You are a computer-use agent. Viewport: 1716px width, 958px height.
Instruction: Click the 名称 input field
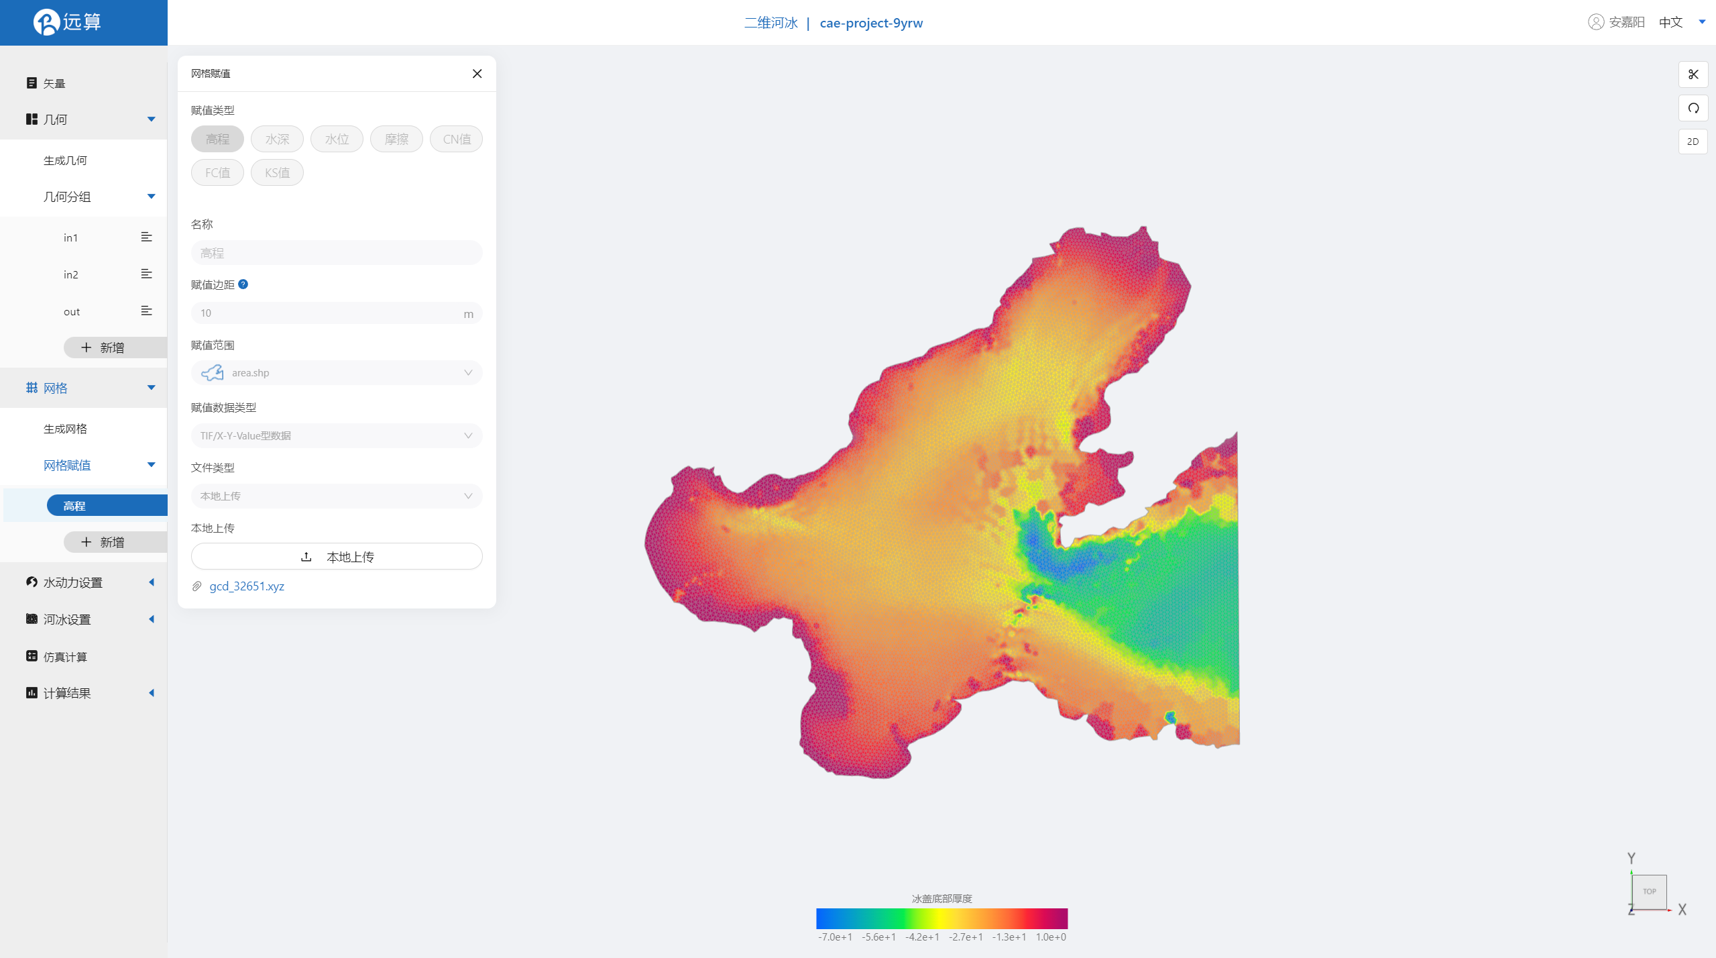[337, 253]
